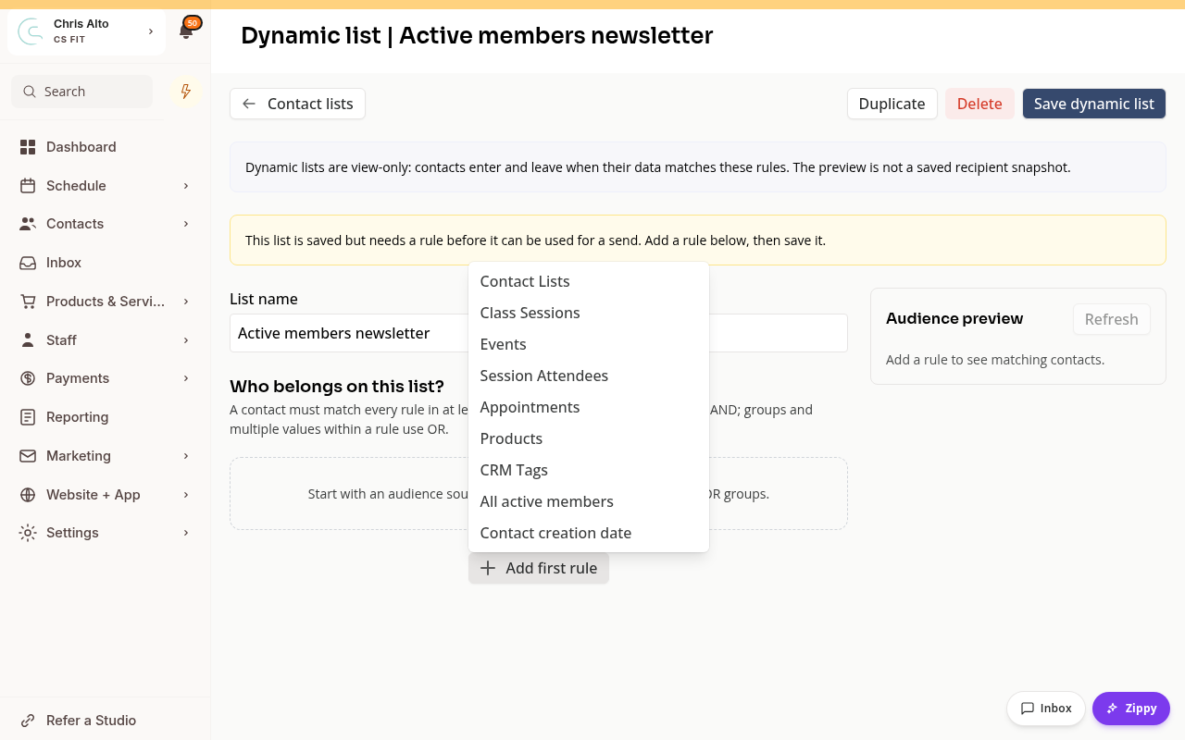This screenshot has height=740, width=1185.
Task: Go back to Contact lists
Action: 297,104
